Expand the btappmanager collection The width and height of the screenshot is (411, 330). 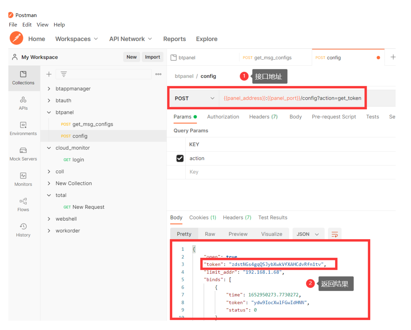point(49,89)
